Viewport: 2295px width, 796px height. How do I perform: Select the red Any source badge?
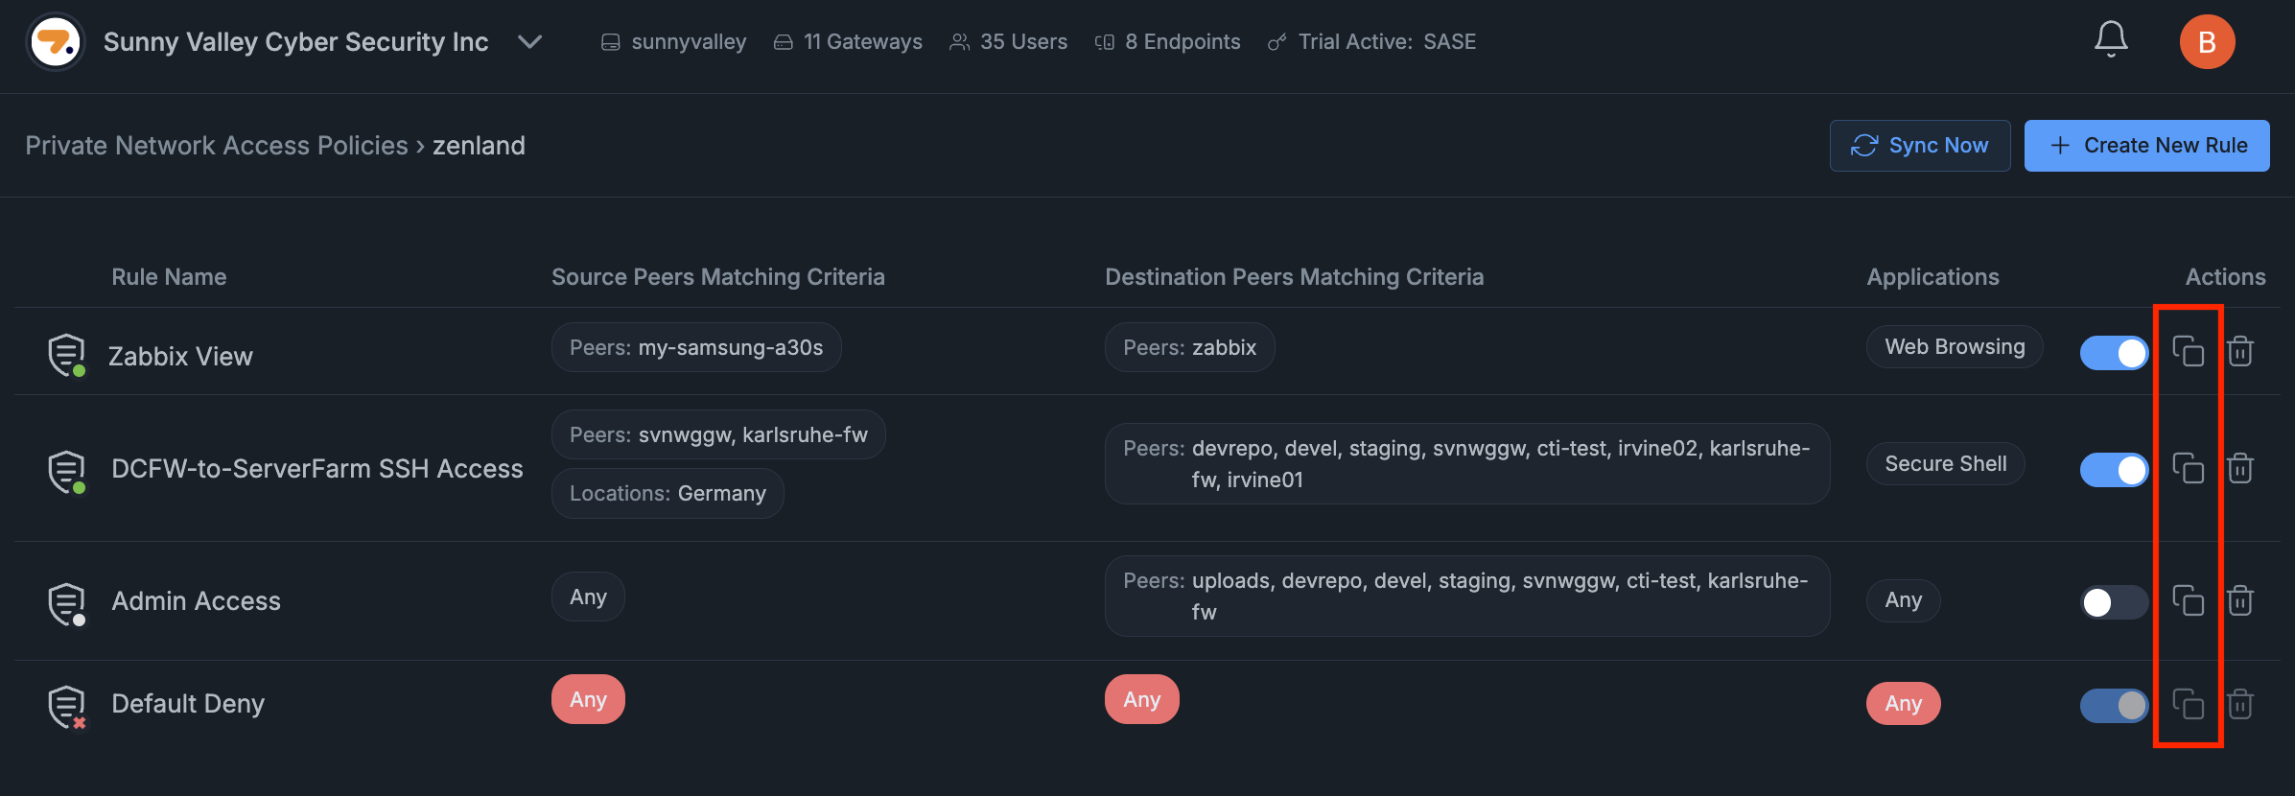coord(588,700)
